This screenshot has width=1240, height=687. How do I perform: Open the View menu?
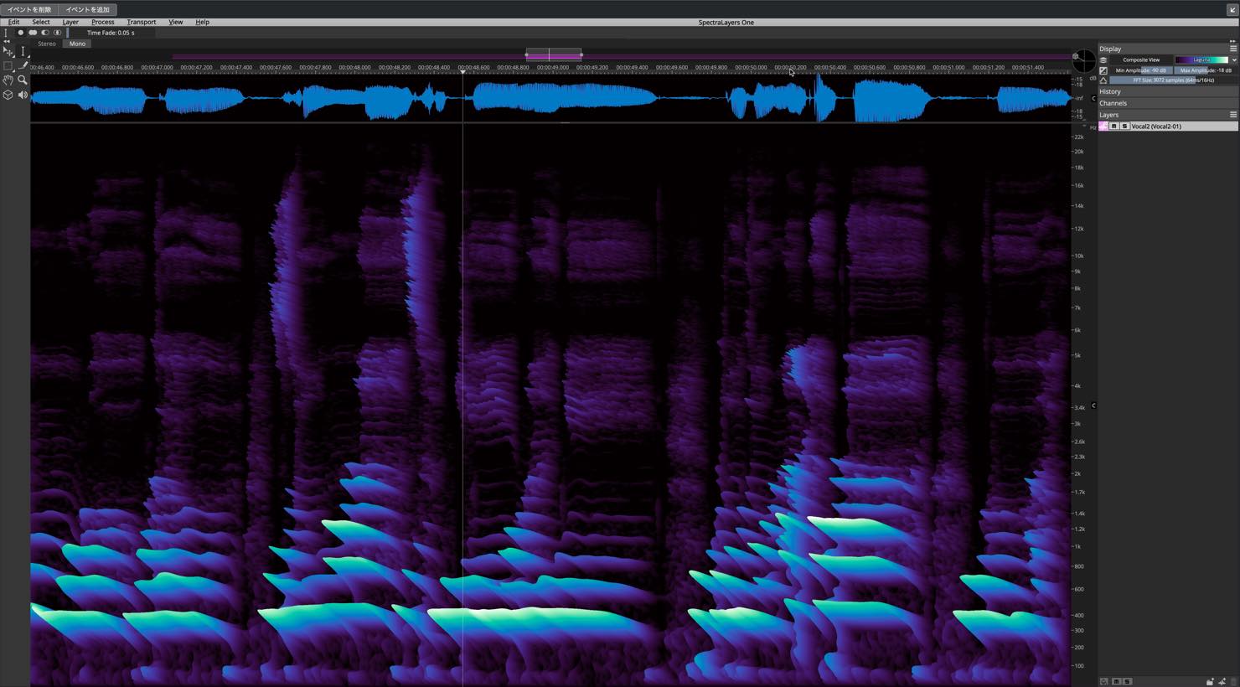click(175, 22)
